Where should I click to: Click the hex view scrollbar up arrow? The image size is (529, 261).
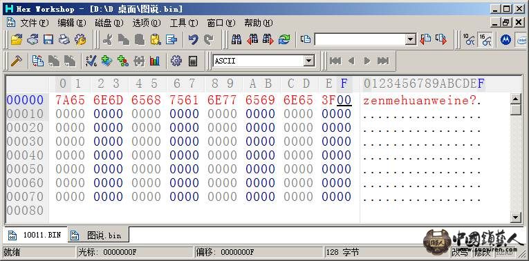[x=515, y=99]
